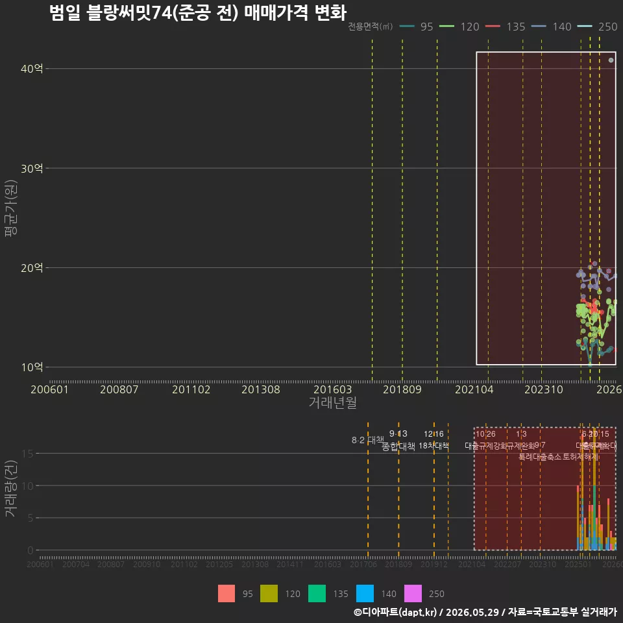
Task: Click the 평균가(원) axis title
Action: 11,208
